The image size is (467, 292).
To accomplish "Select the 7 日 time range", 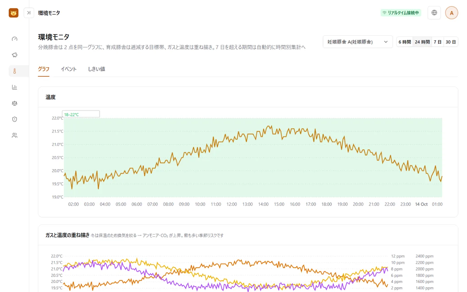I will coord(437,42).
